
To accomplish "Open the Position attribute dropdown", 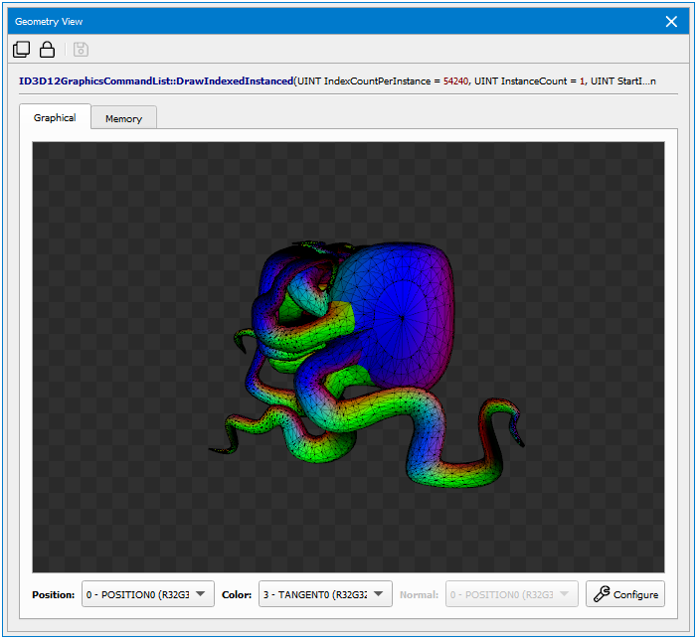I will (147, 594).
